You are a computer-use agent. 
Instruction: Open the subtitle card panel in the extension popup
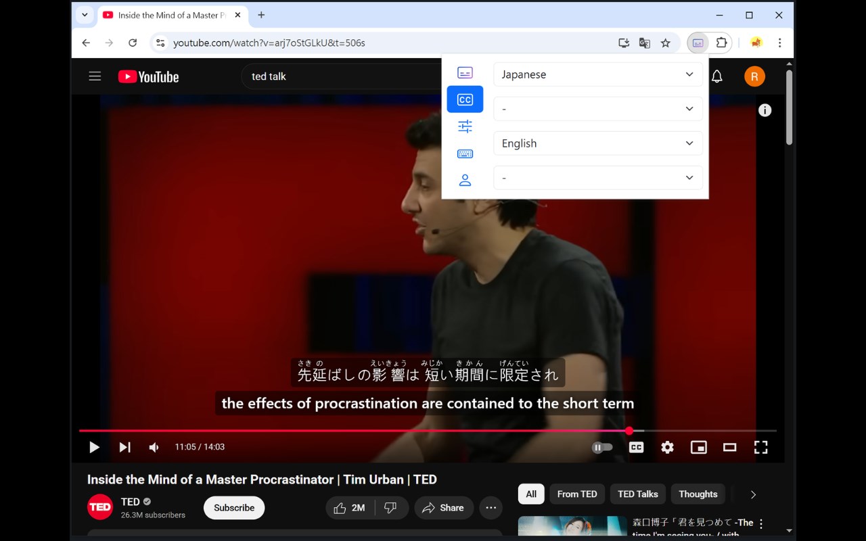click(x=465, y=72)
